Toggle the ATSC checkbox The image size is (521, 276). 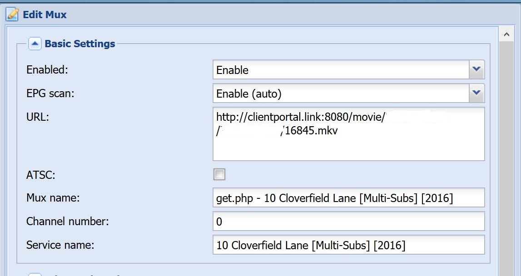[x=219, y=174]
